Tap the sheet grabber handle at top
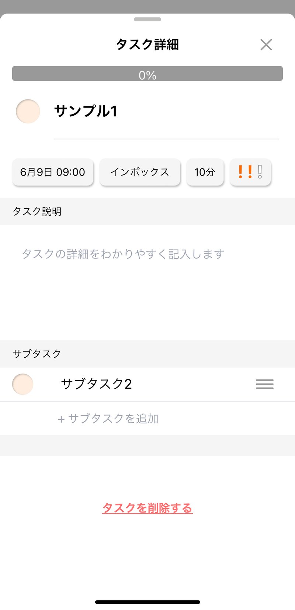Image resolution: width=295 pixels, height=610 pixels. click(147, 19)
